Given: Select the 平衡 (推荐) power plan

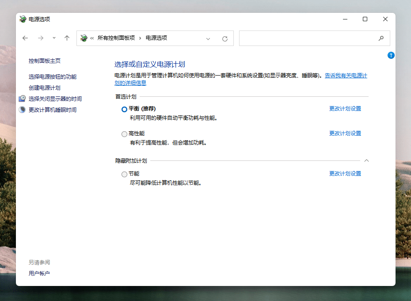Looking at the screenshot, I should point(124,109).
